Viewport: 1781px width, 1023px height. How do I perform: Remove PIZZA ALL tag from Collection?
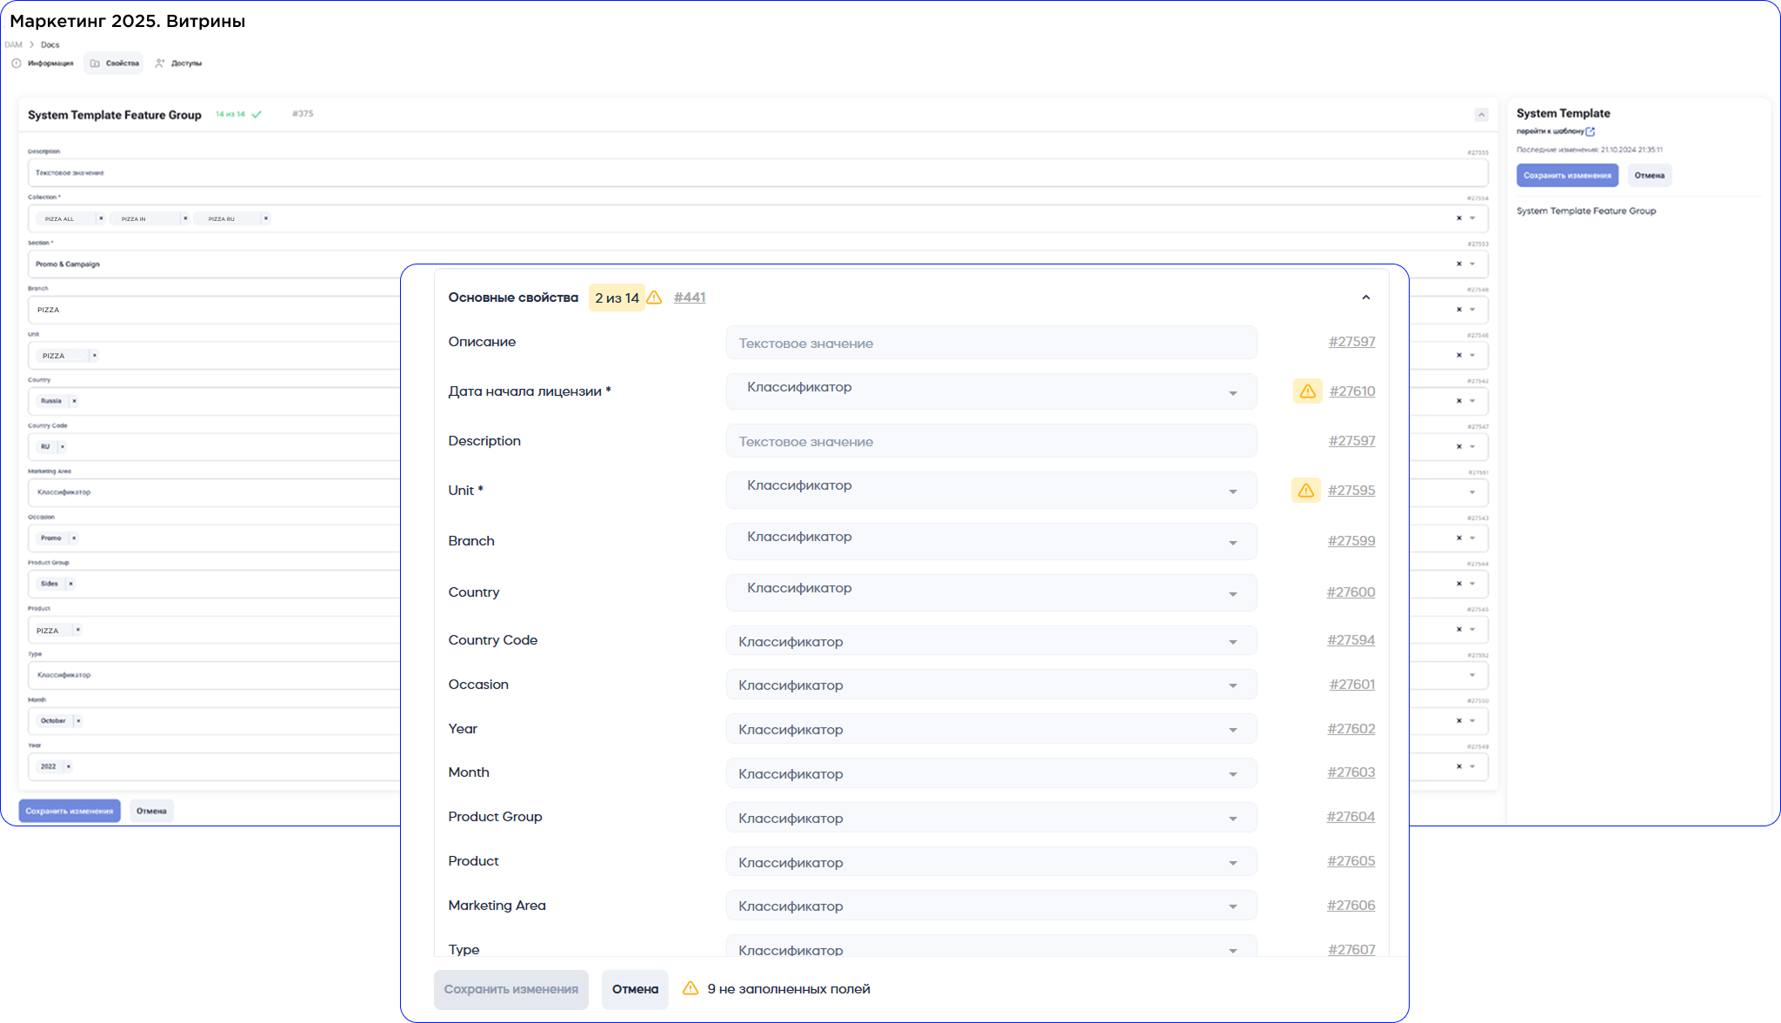click(x=101, y=218)
